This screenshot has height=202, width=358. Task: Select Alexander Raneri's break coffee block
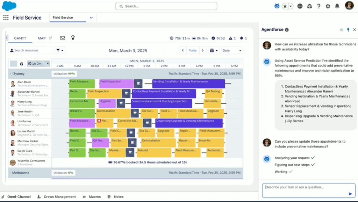click(126, 93)
